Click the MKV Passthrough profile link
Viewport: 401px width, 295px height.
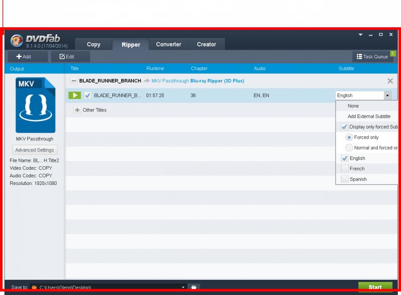[x=170, y=81]
